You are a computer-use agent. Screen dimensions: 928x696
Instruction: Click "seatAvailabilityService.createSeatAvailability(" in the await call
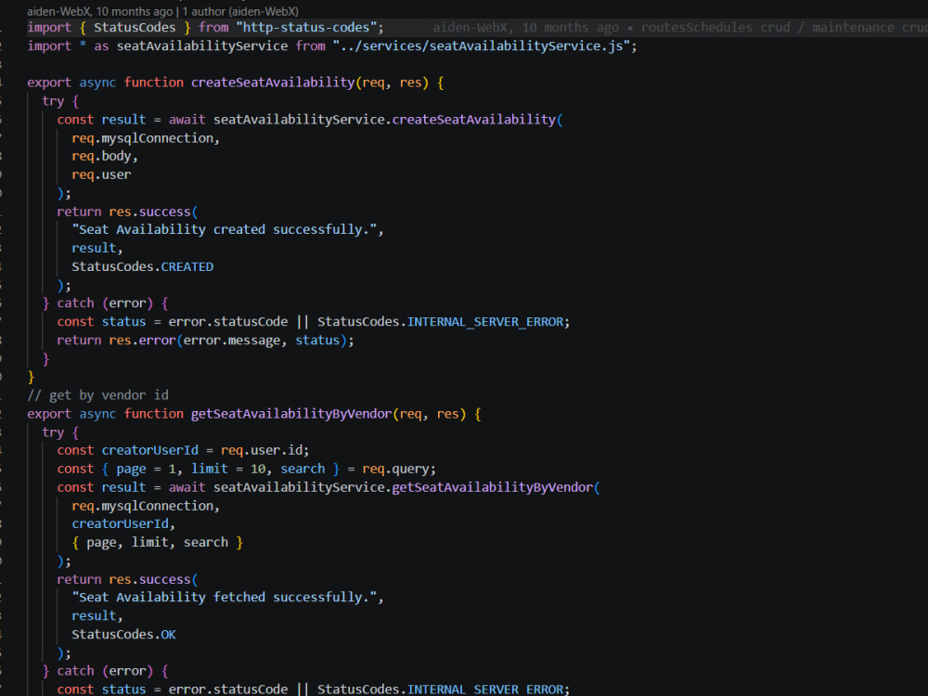[388, 120]
